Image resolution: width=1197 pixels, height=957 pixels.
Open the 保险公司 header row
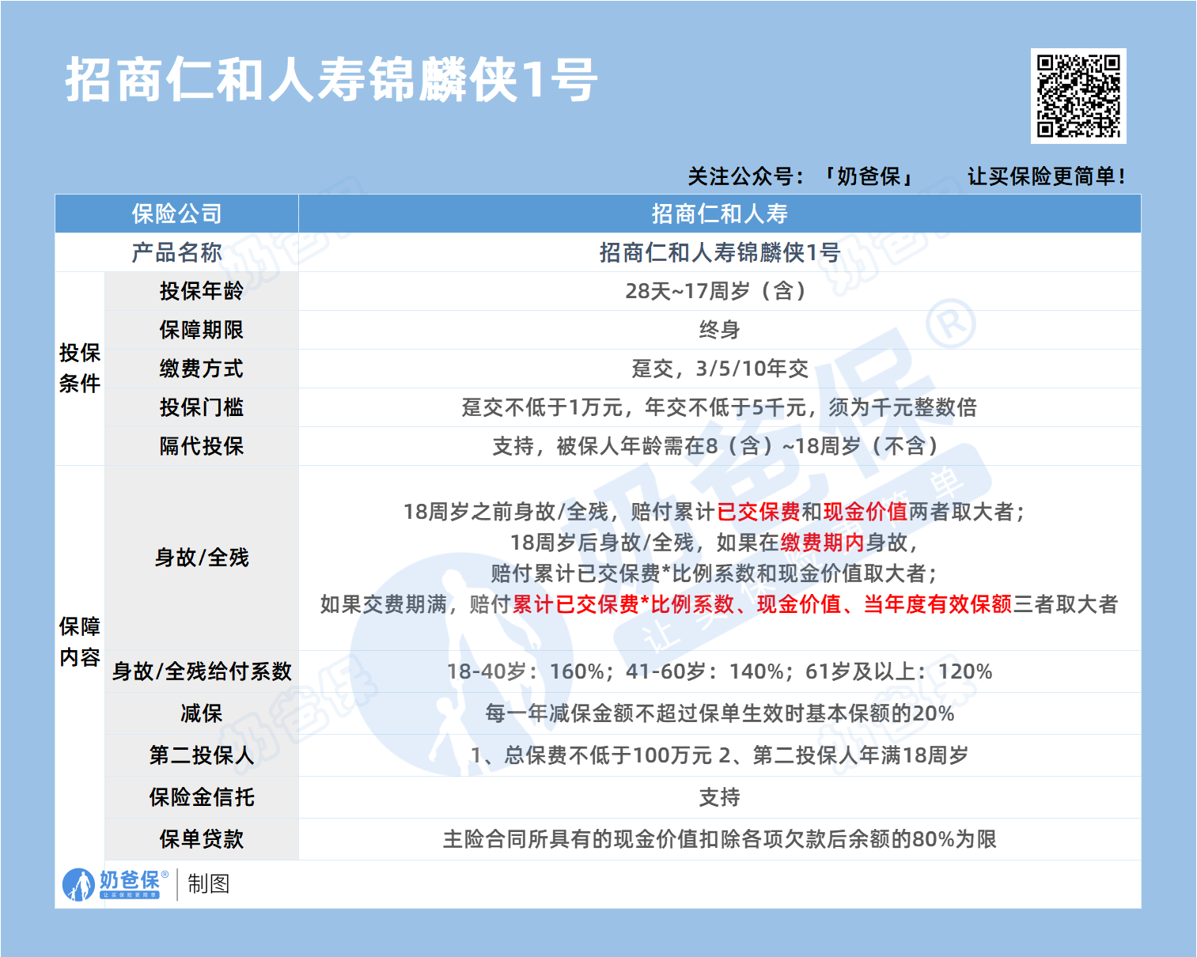176,212
